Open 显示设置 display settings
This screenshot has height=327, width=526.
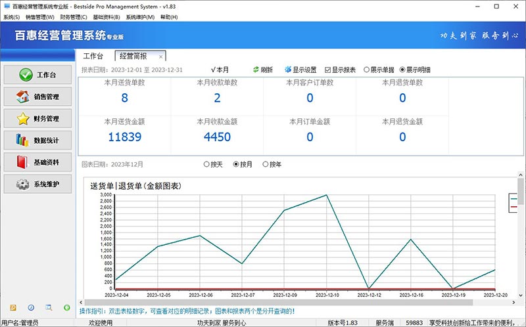tap(288, 70)
